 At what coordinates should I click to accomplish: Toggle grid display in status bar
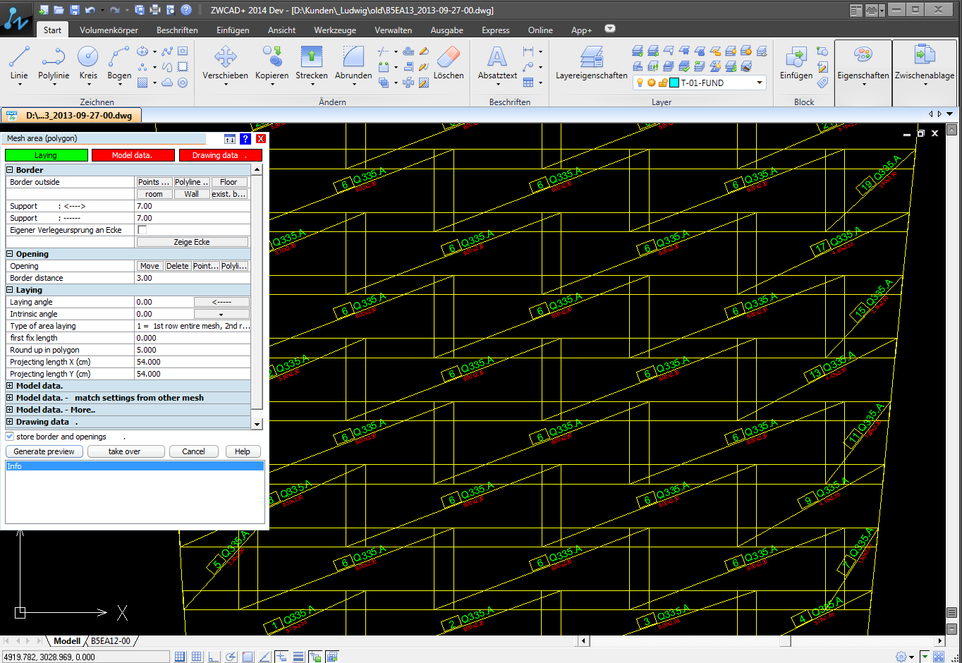197,657
